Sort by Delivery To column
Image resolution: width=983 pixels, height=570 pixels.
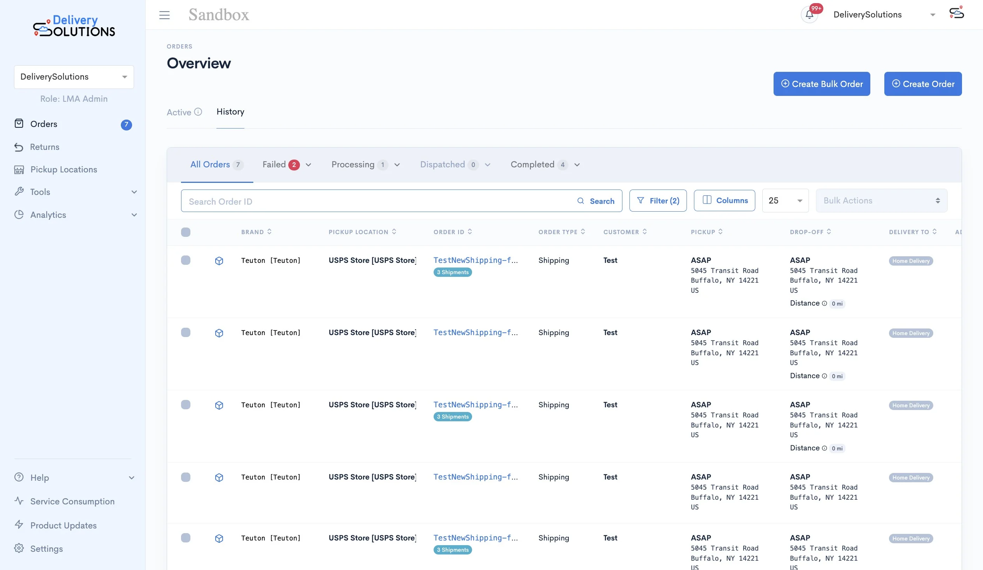935,231
